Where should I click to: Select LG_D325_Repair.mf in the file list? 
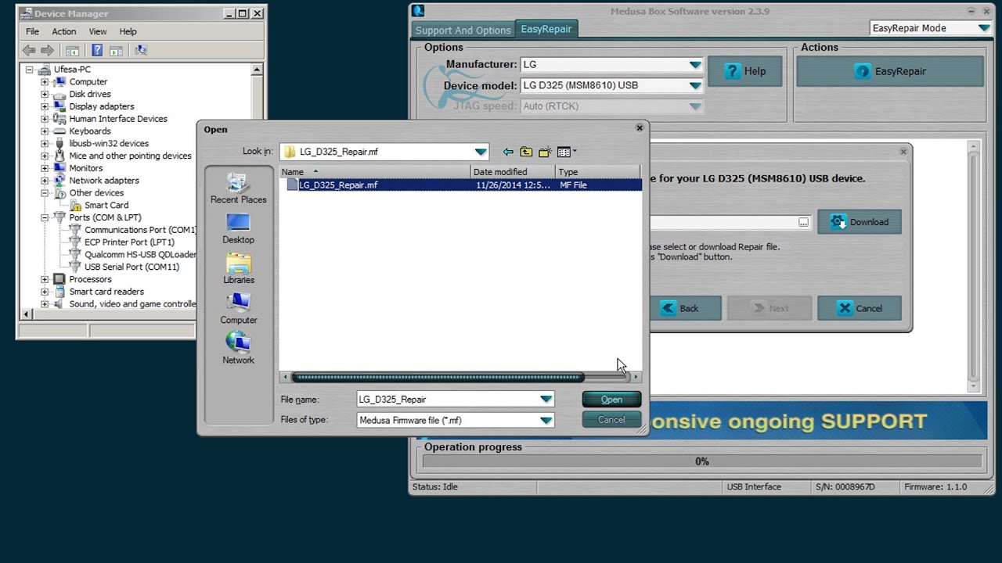338,185
